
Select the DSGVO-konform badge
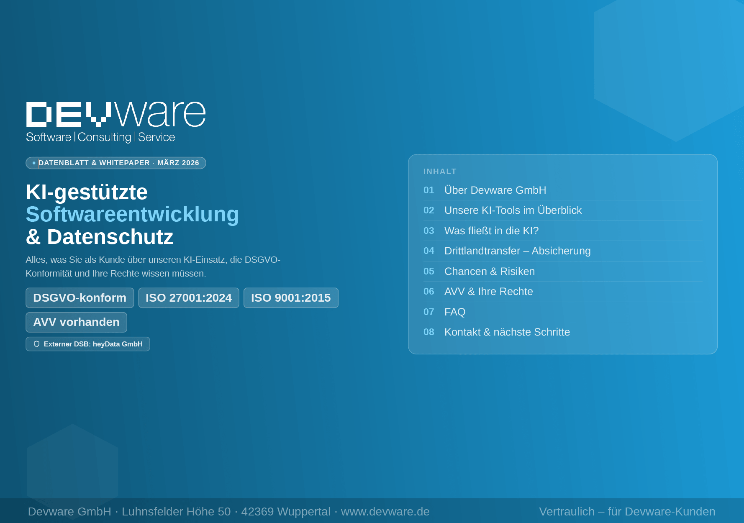[80, 298]
